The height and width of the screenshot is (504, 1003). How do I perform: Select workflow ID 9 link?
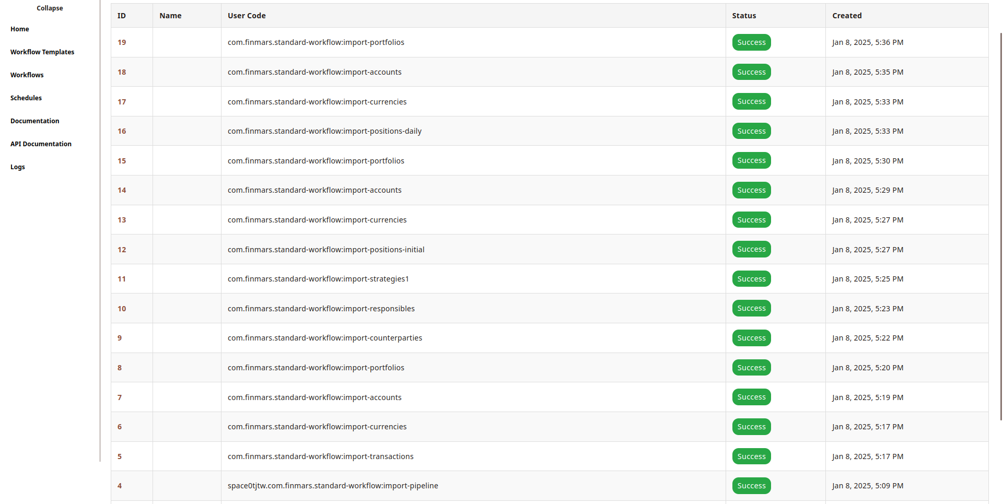pyautogui.click(x=120, y=338)
